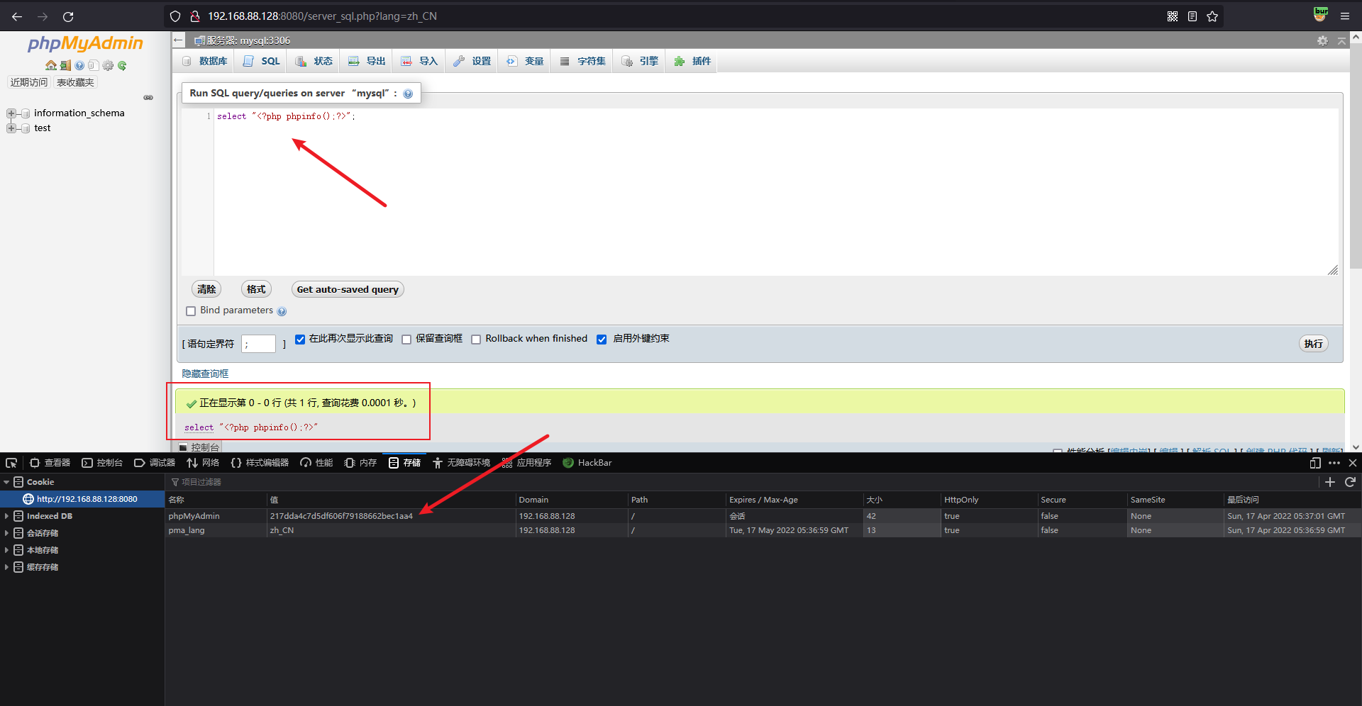Select the phpMyAdmin cookie row
Screen dimensions: 1362x706
(x=763, y=516)
